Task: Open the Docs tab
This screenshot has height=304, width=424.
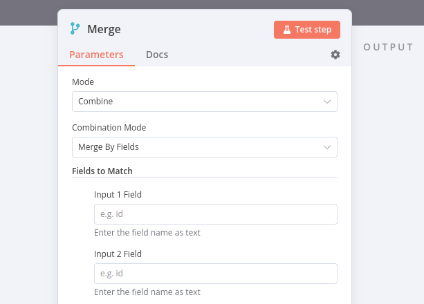Action: coord(157,55)
